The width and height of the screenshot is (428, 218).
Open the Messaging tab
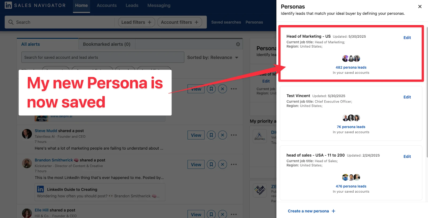coord(159,5)
